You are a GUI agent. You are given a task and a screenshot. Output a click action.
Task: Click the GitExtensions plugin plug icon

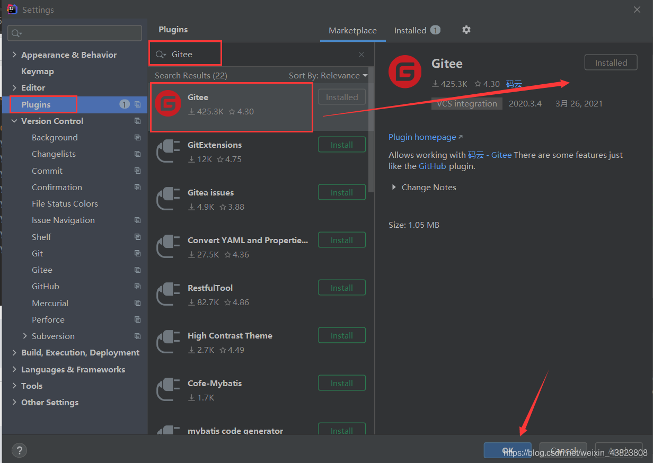coord(168,152)
